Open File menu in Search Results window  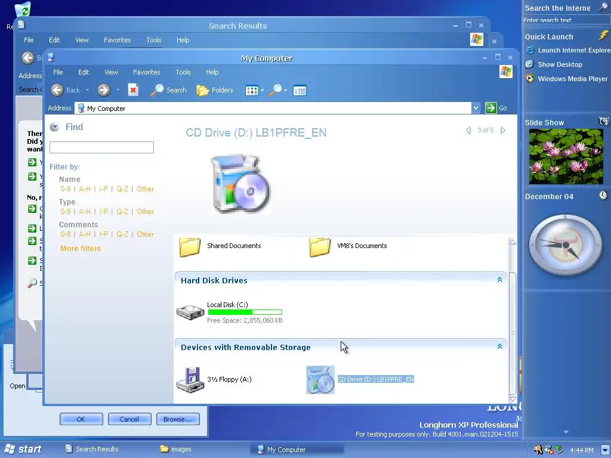pyautogui.click(x=29, y=40)
